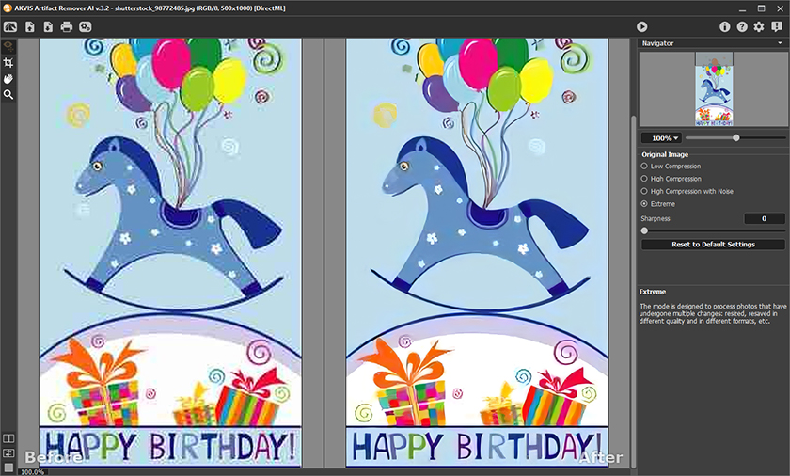Screen dimensions: 790x476
Task: Open the Help question mark icon
Action: coord(742,27)
